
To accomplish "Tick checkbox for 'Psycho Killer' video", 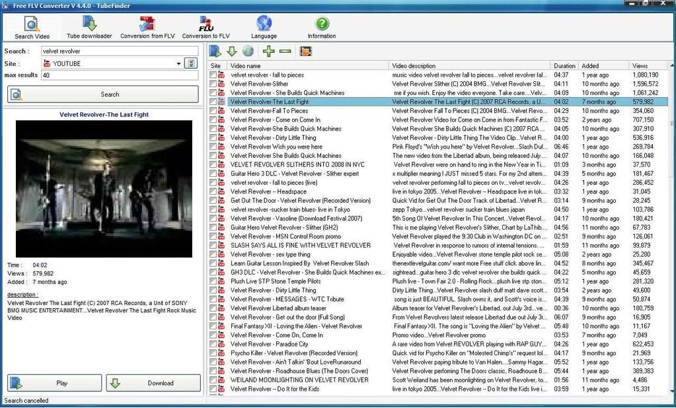I will coord(213,353).
